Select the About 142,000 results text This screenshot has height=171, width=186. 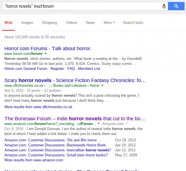point(35,37)
